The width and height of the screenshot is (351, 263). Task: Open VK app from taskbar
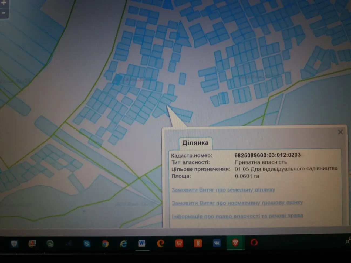coord(217,243)
